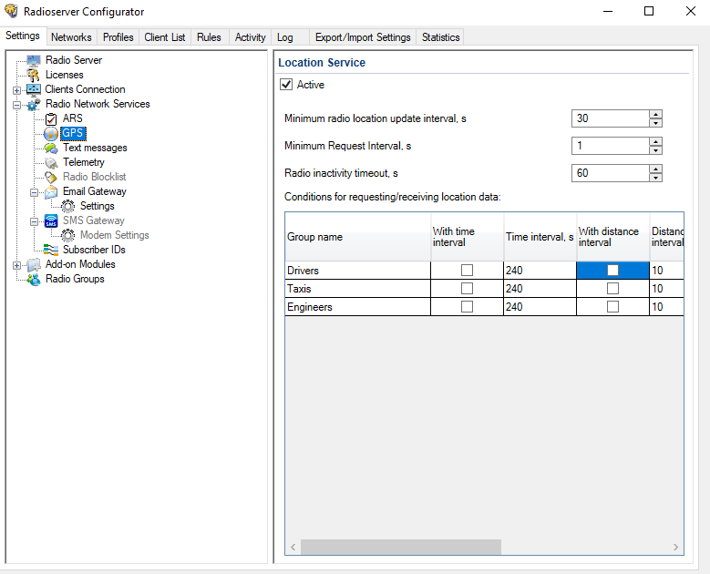Open the Settings tab
Screen dimensions: 710x574
point(23,36)
